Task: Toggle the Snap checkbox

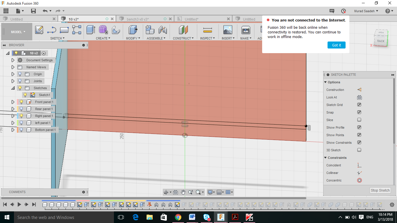Action: (x=359, y=112)
